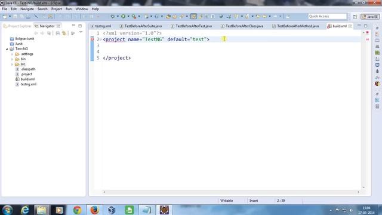Switch to TestBeforeAfterTest.java tab
The height and width of the screenshot is (215, 382).
192,26
